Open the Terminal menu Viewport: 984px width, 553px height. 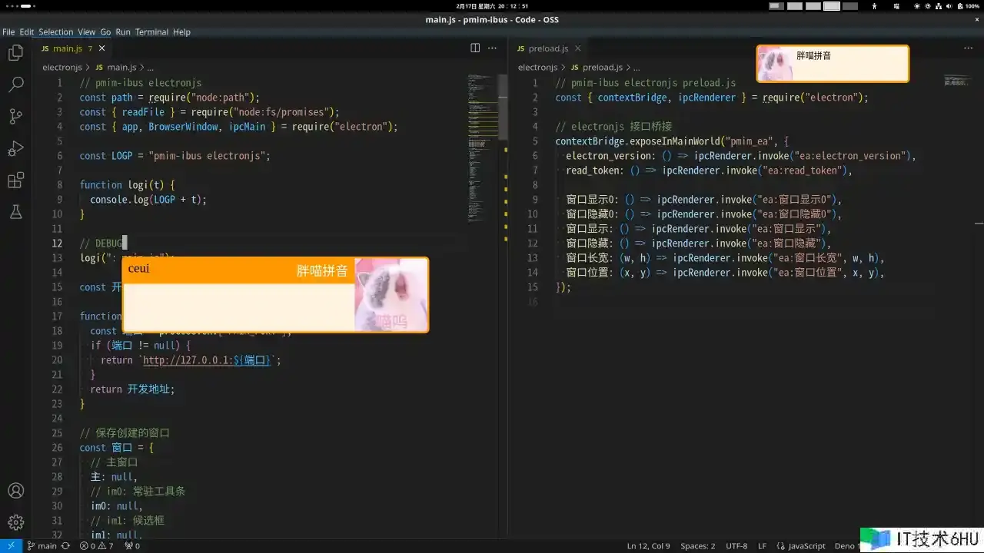coord(151,32)
